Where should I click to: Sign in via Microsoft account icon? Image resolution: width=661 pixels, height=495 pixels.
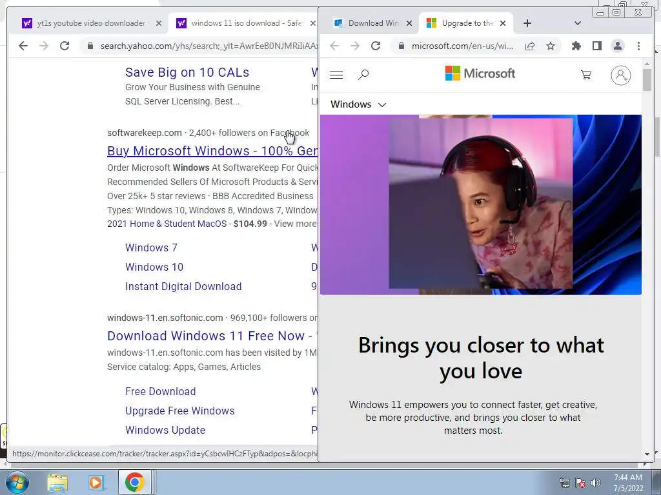(x=620, y=75)
